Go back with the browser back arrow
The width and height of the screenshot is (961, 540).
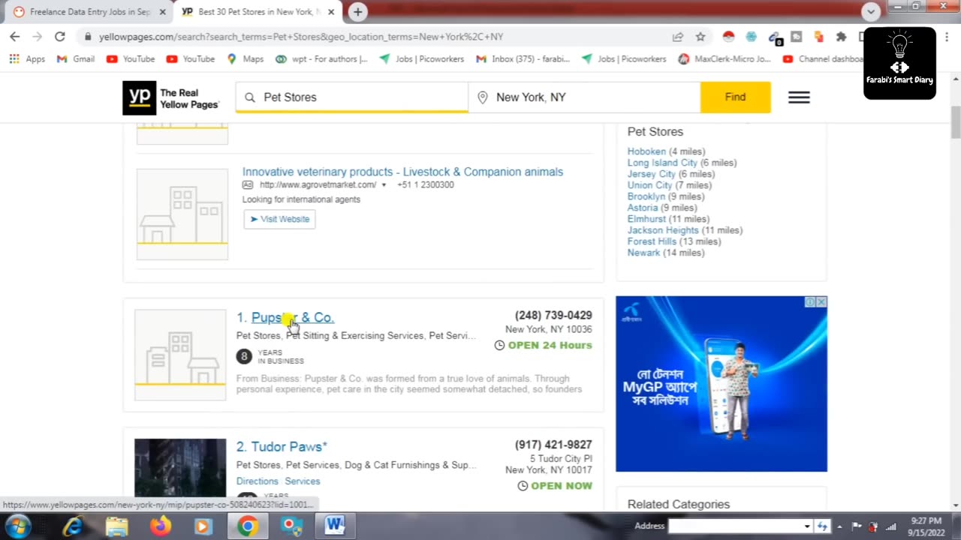coord(15,36)
